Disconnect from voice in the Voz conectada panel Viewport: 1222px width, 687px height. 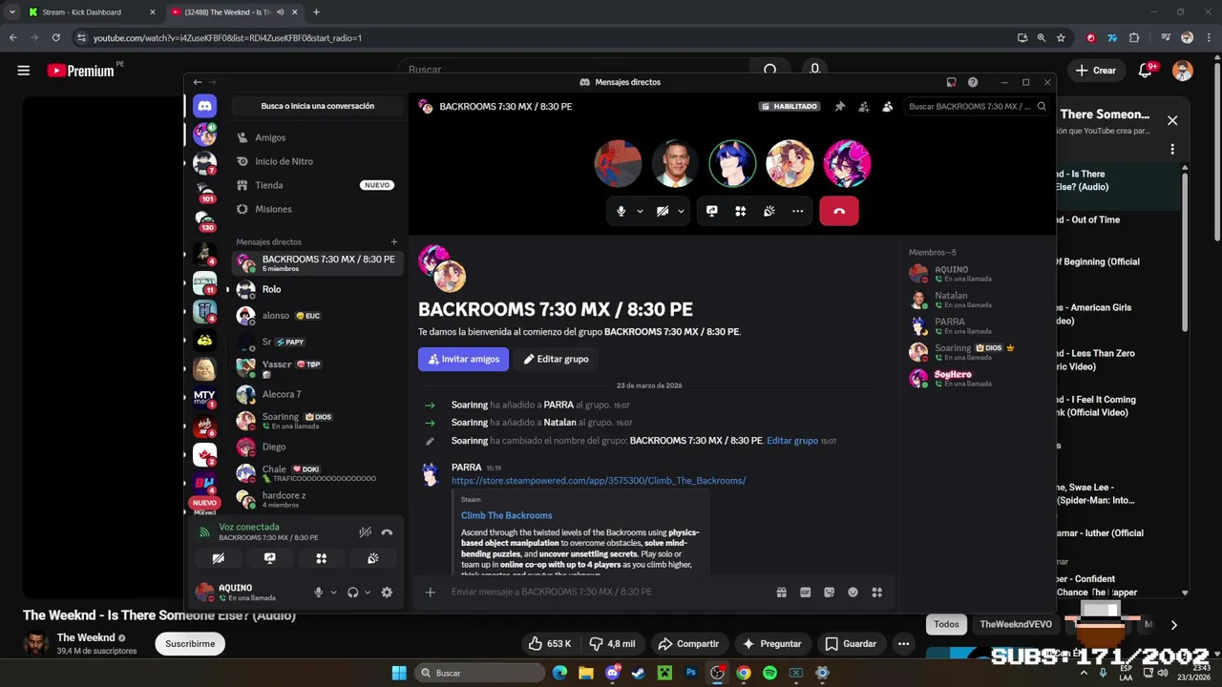[387, 532]
